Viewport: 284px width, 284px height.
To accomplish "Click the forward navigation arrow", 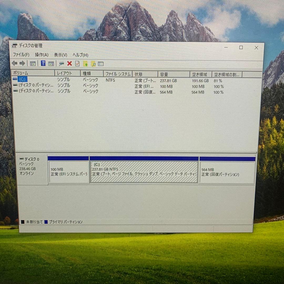I will point(22,63).
